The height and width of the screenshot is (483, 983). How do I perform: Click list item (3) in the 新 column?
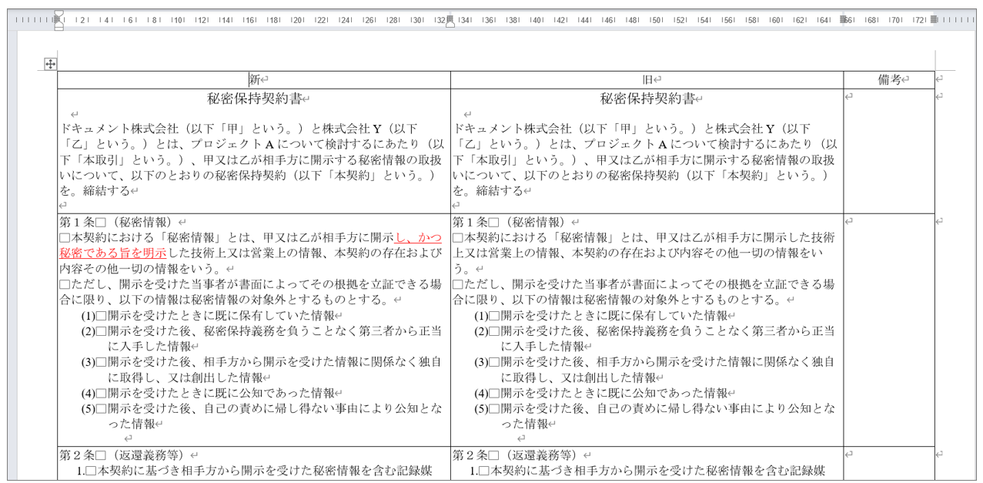click(x=262, y=361)
